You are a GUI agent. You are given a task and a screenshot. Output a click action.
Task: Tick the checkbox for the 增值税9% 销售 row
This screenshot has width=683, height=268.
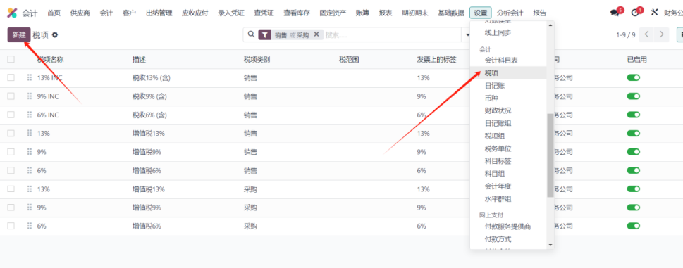click(11, 152)
